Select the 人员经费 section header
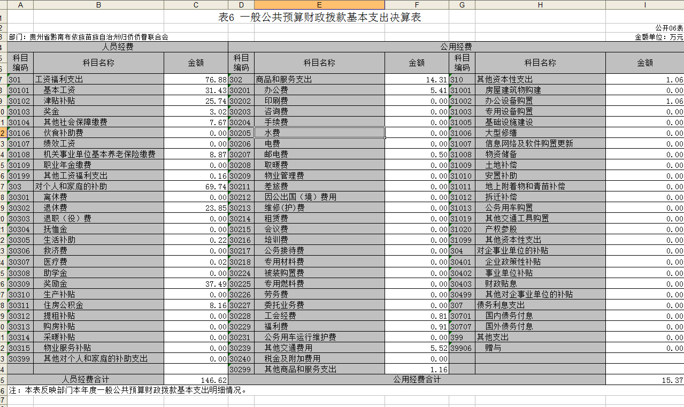The height and width of the screenshot is (407, 684). [x=118, y=47]
